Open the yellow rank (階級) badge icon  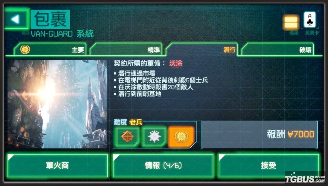[x=291, y=22]
